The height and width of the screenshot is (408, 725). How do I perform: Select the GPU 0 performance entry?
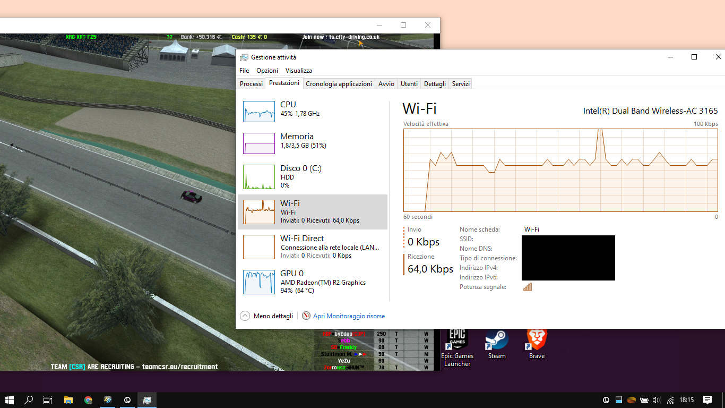pyautogui.click(x=313, y=282)
